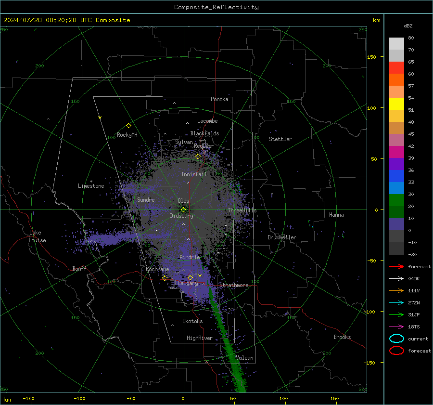Select the 36 dBZ blue color swatch
Viewport: 433px width, 405px height.
tap(396, 176)
